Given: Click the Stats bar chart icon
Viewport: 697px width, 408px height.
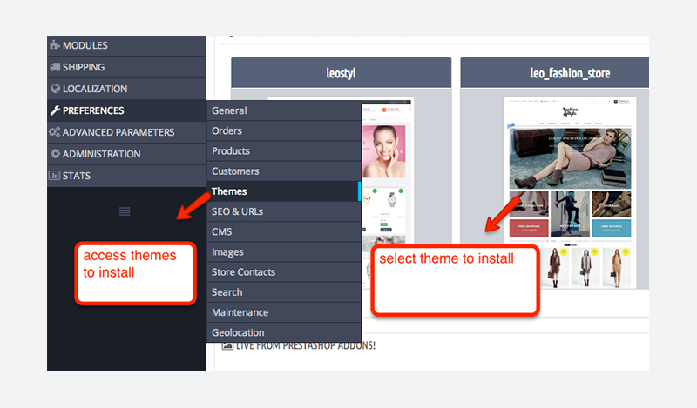Looking at the screenshot, I should coord(54,176).
